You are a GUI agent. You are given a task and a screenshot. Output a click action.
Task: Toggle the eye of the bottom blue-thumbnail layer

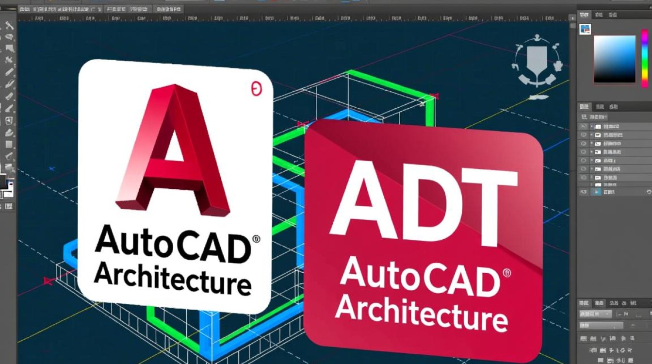tap(584, 193)
